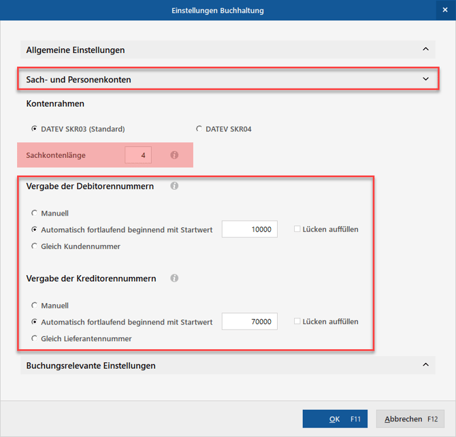Confirm settings with OK F11 button
The image size is (456, 437).
click(x=335, y=419)
